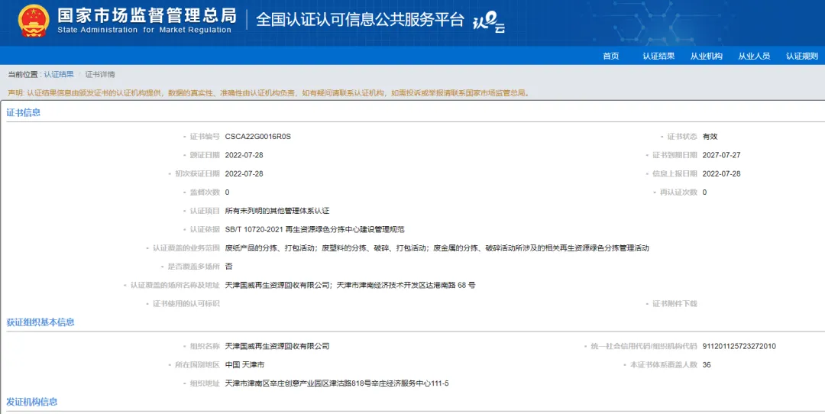
Task: Click the 证书附件下载 label
Action: pyautogui.click(x=675, y=304)
